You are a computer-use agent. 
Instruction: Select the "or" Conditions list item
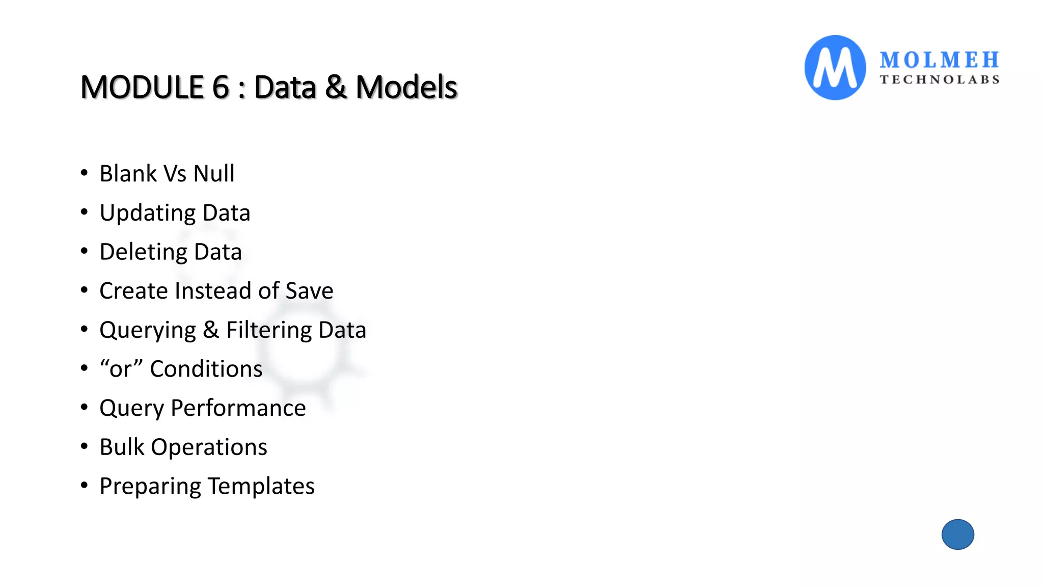tap(181, 368)
